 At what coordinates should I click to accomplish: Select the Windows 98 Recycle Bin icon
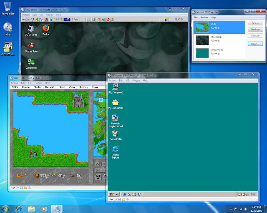[x=116, y=135]
